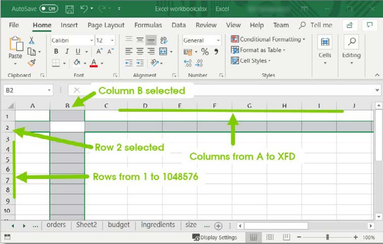This screenshot has height=244, width=383.
Task: Click the Copy icon in Clipboard group
Action: [x=31, y=52]
